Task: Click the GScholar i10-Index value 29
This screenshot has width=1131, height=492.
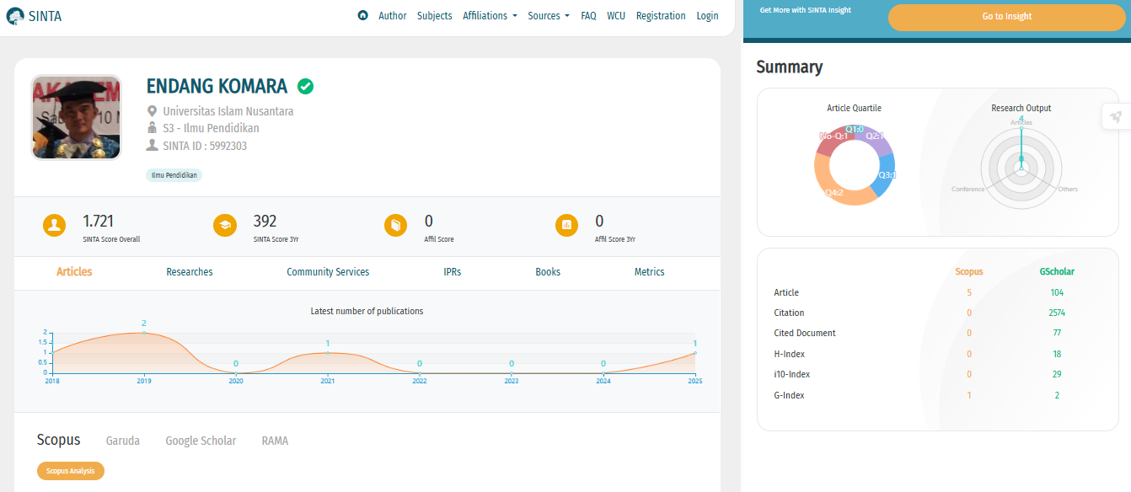Action: click(x=1057, y=374)
